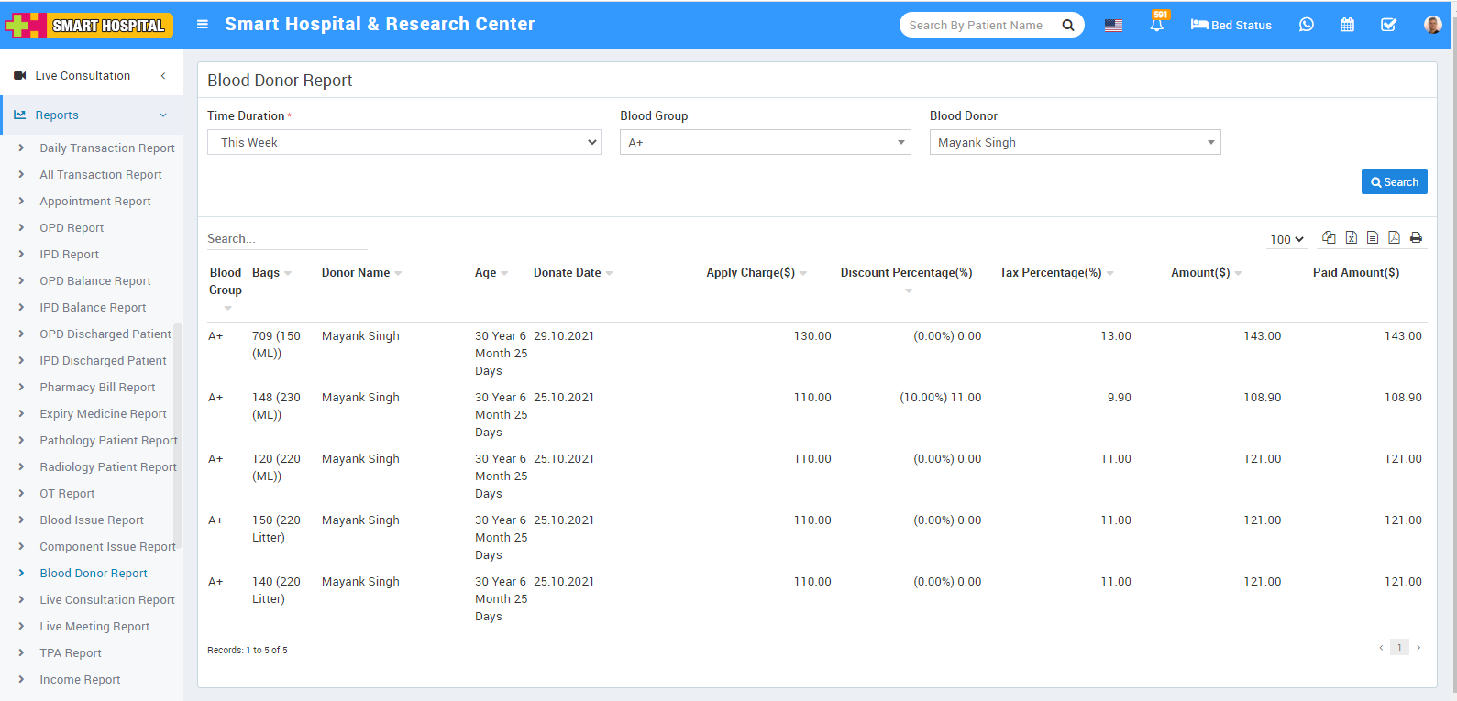The height and width of the screenshot is (701, 1457).
Task: Click the Bed Status link
Action: [1231, 25]
